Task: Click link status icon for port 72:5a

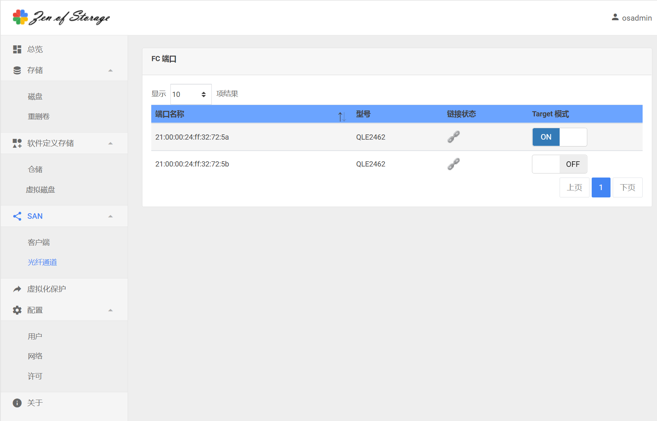Action: (453, 137)
